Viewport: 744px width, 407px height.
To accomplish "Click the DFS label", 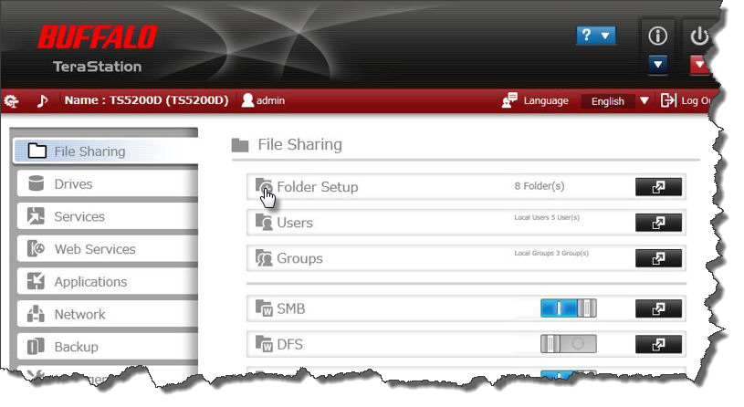I will (289, 344).
